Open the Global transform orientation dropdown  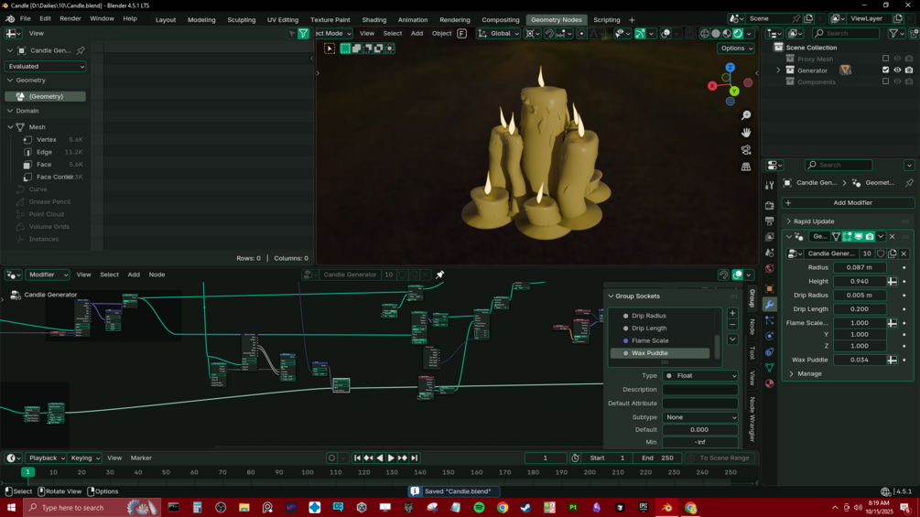point(499,34)
